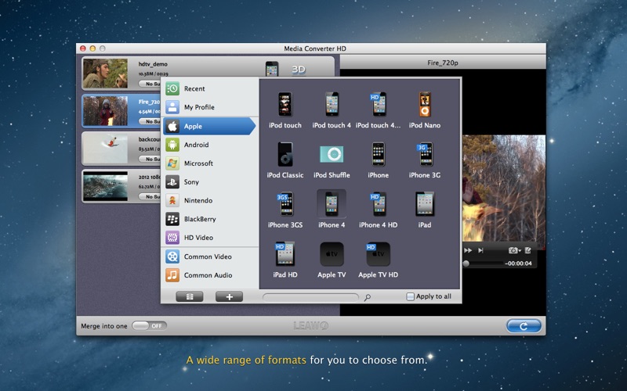627x391 pixels.
Task: Click the hdtv_demo file name
Action: click(x=153, y=64)
